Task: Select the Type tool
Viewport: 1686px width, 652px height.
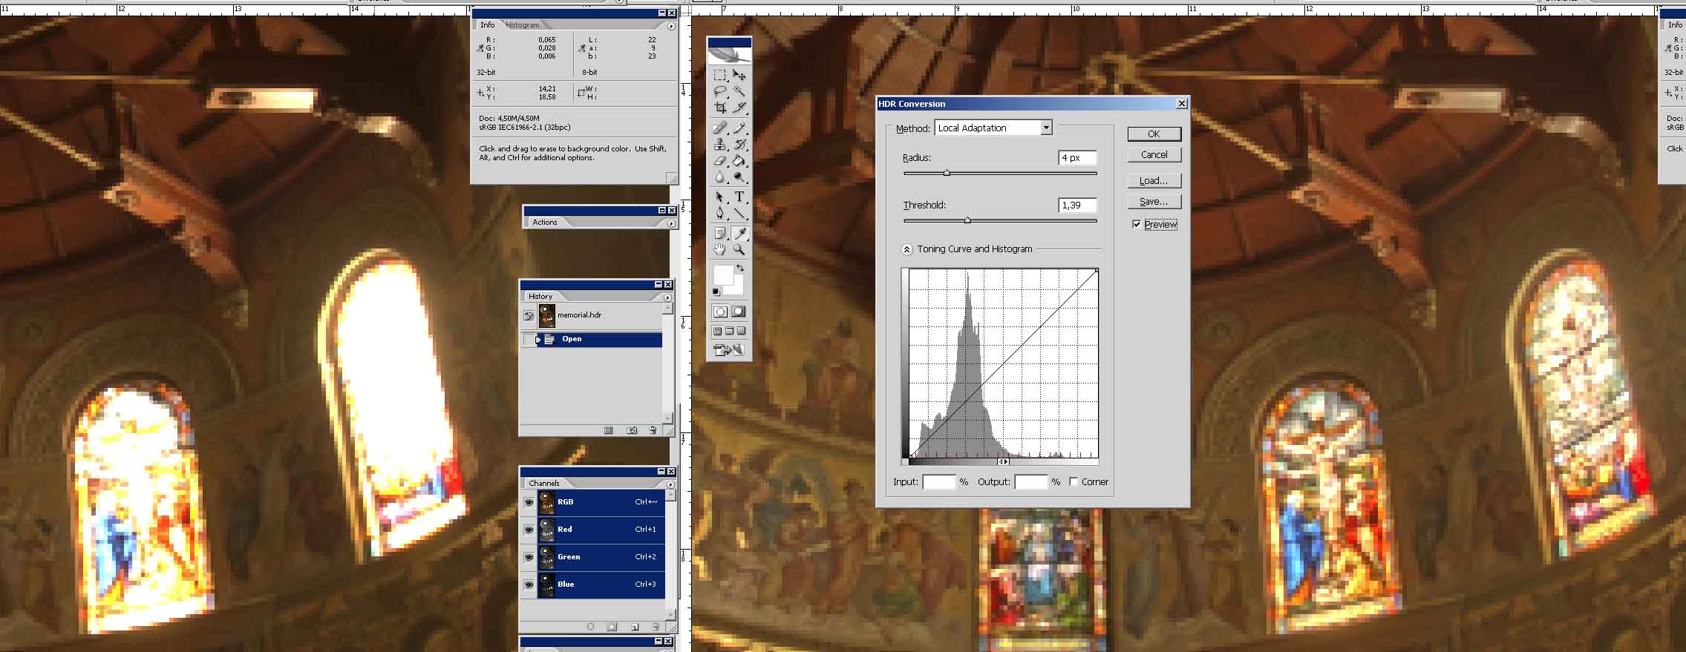Action: (739, 197)
